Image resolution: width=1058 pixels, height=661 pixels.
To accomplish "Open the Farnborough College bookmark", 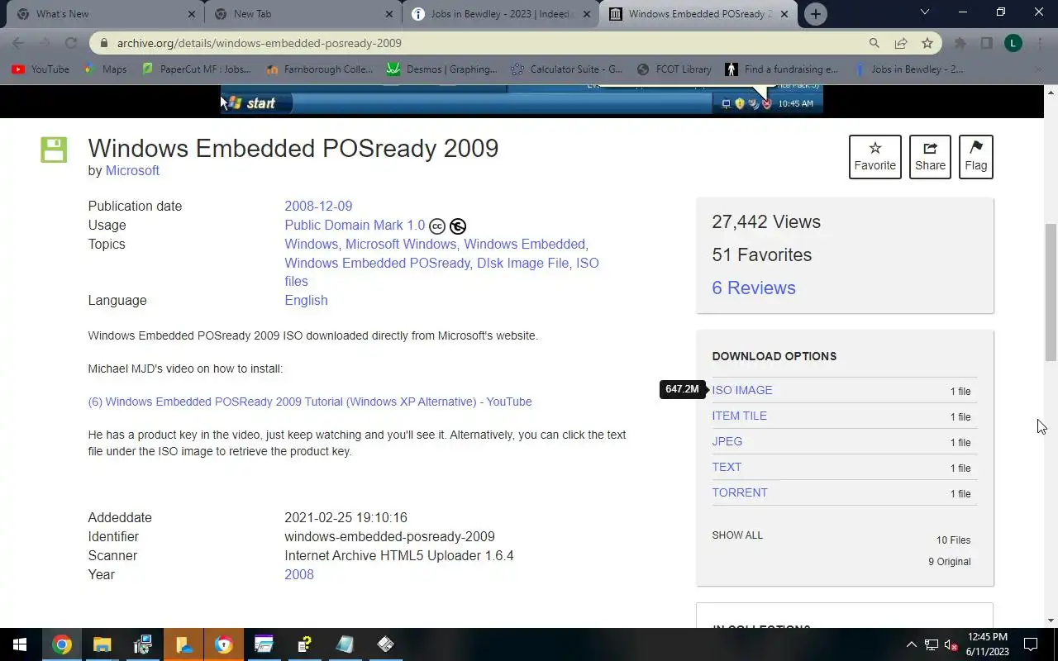I will [320, 69].
